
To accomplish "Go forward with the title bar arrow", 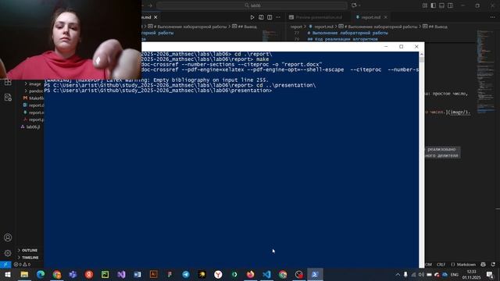I will tap(150, 5).
